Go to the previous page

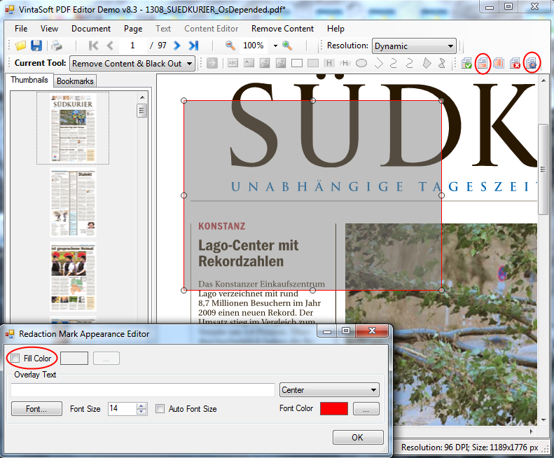[x=110, y=46]
